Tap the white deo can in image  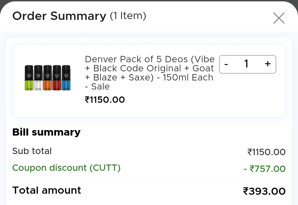pos(38,78)
